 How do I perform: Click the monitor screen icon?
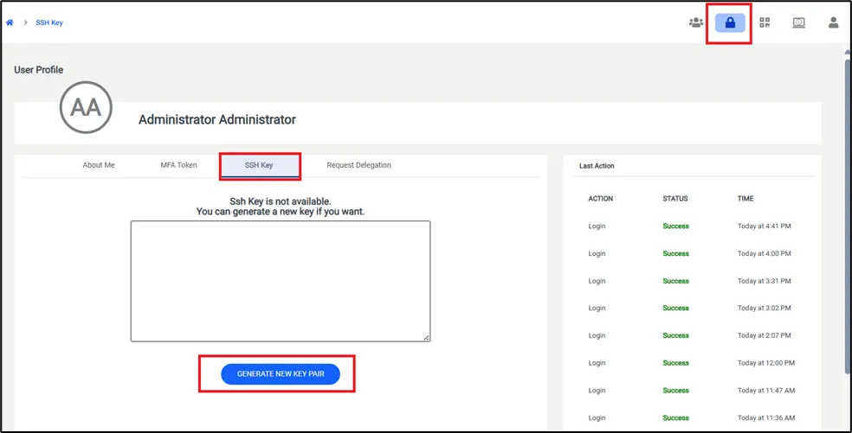798,22
